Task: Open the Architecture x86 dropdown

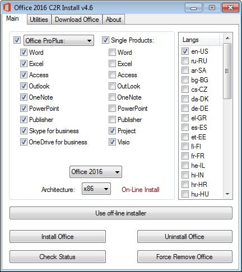Action: [x=96, y=189]
